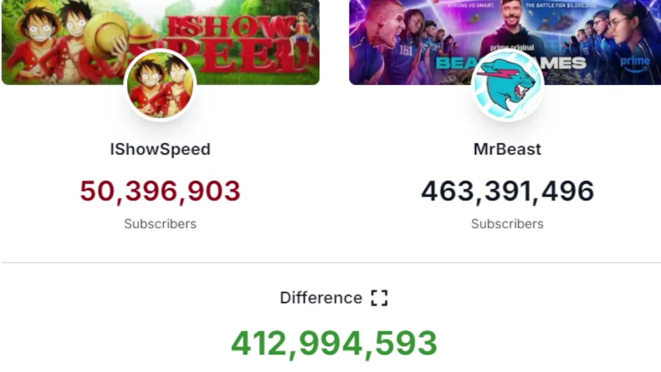Click the IShowSpeed channel name
Screen dimensions: 661x372
160,149
